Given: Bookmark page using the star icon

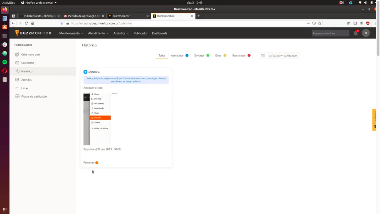Looking at the screenshot, I should coord(320,23).
